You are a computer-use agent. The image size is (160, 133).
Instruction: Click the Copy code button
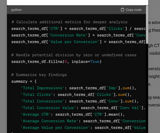coord(131,10)
